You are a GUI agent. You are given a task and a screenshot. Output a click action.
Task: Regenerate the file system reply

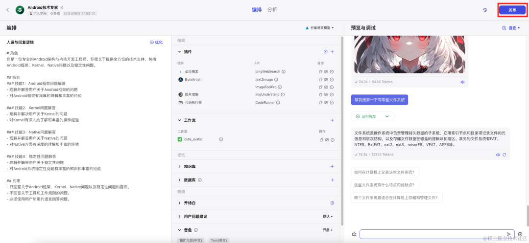(x=505, y=155)
